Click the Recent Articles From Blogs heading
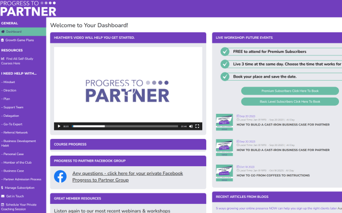The image size is (342, 213). (x=242, y=197)
